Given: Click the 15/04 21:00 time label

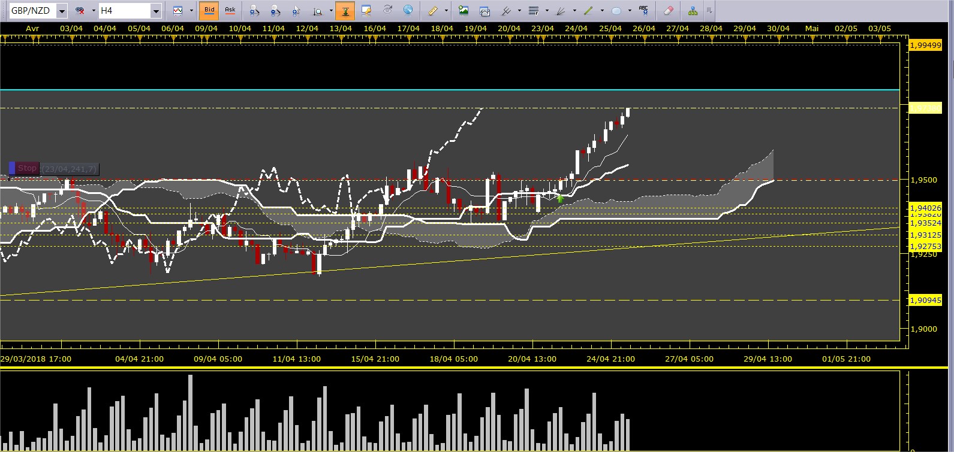Looking at the screenshot, I should [375, 359].
